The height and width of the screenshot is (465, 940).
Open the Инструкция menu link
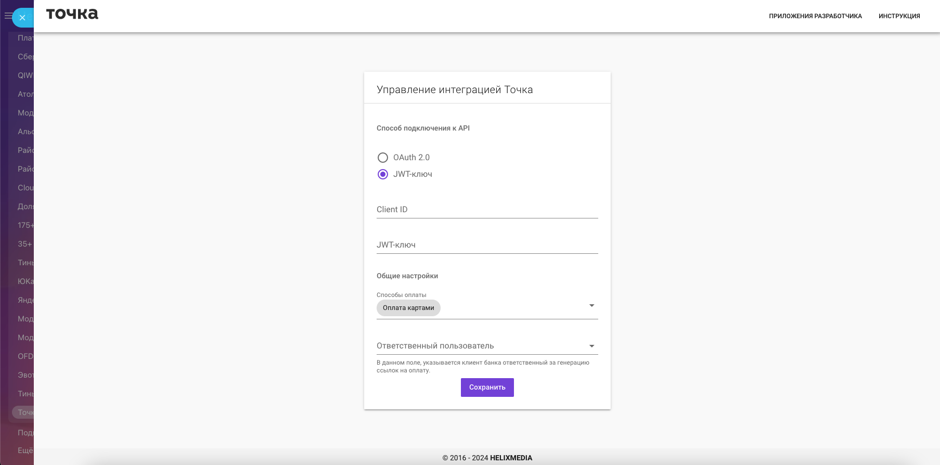click(899, 16)
